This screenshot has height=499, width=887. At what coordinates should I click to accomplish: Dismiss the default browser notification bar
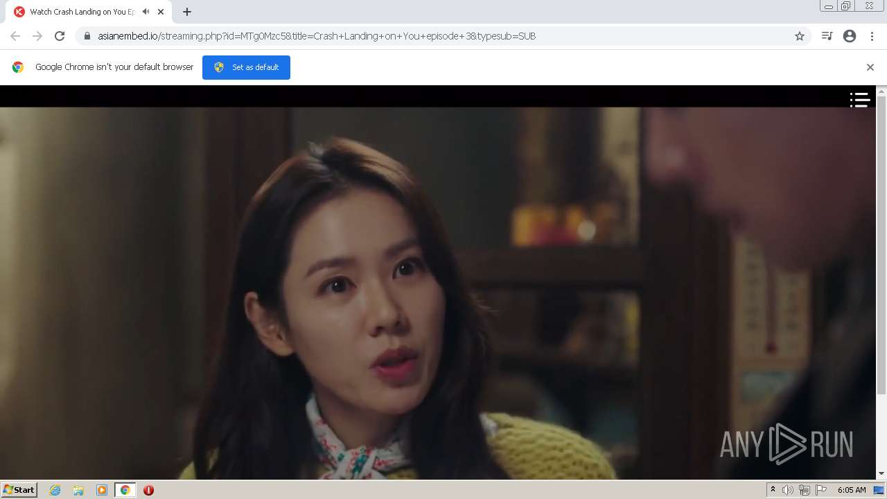[870, 67]
